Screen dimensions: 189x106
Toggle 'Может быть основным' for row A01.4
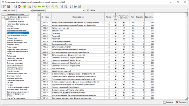tap(124, 41)
